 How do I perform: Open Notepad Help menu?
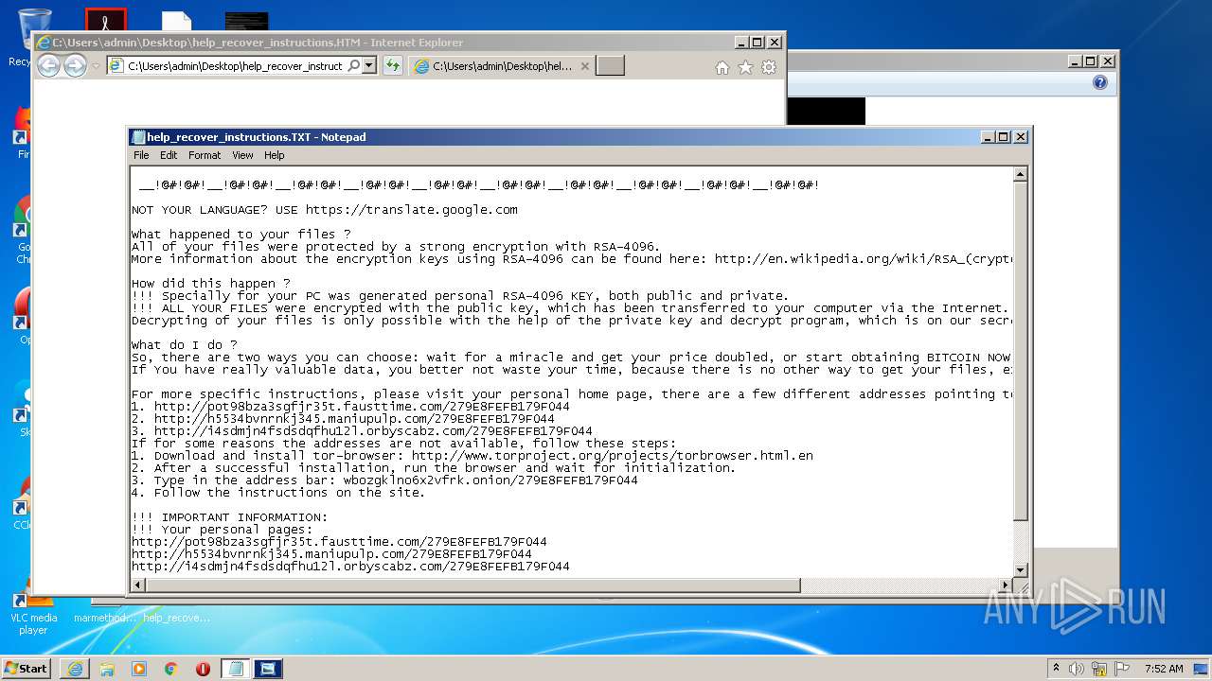tap(274, 155)
